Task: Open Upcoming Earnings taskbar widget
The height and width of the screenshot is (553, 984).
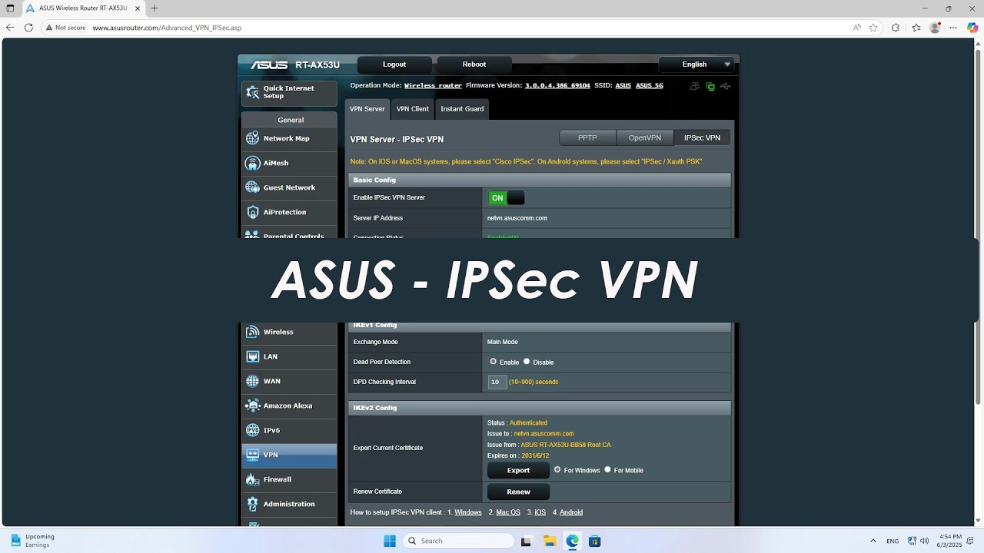Action: coord(32,541)
